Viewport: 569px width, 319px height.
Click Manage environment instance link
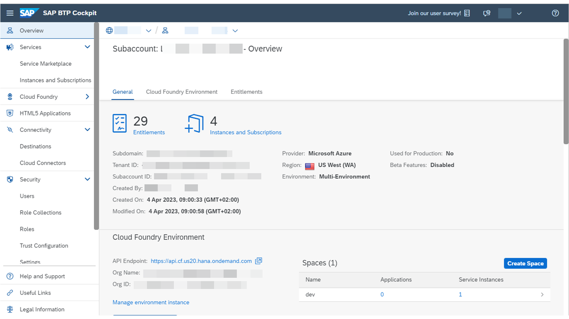(151, 302)
